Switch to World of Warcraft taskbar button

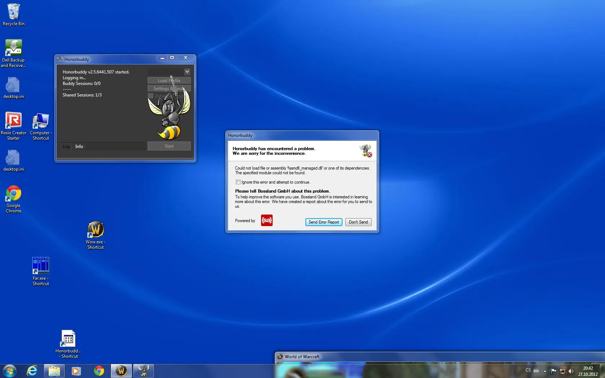pyautogui.click(x=121, y=371)
